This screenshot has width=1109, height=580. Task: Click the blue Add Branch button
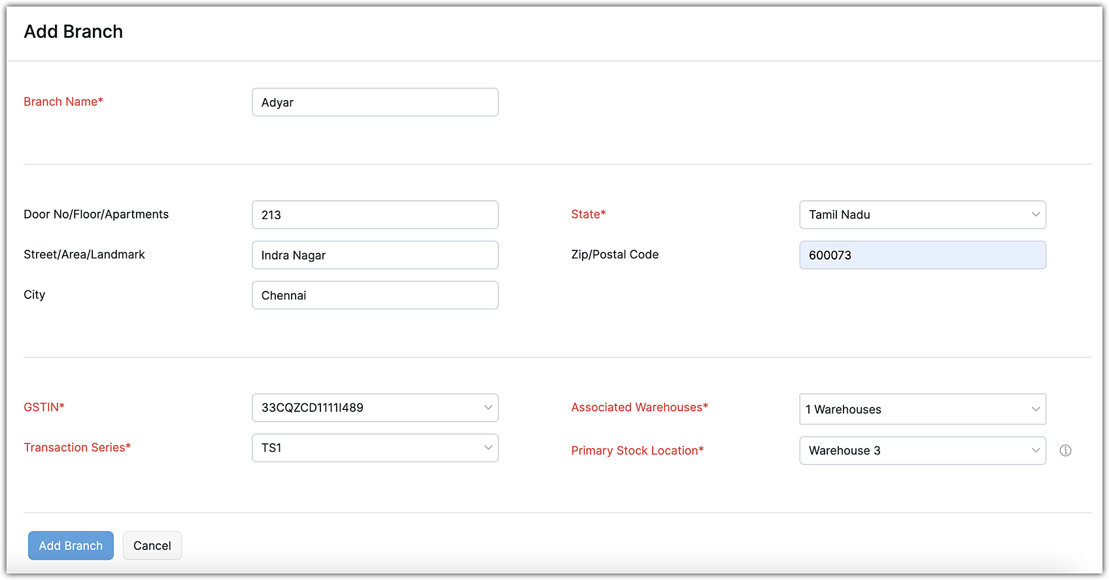[x=71, y=545]
